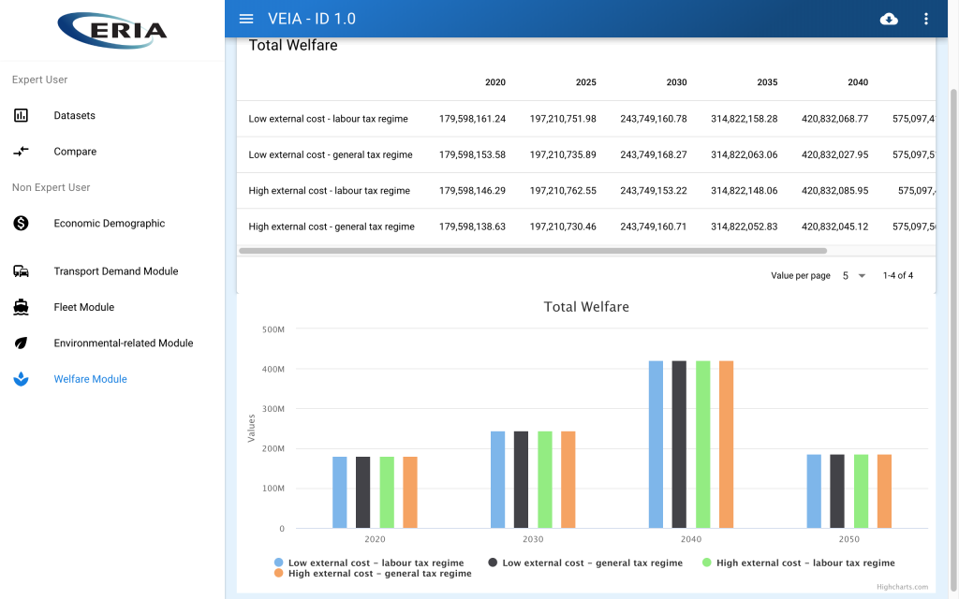Click the table horizontal scrollbar

pyautogui.click(x=533, y=251)
